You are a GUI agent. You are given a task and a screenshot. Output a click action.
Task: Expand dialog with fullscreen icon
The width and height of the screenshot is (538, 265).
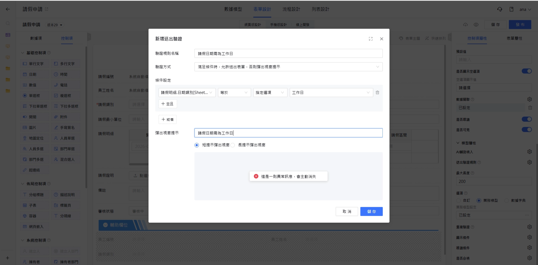point(371,39)
